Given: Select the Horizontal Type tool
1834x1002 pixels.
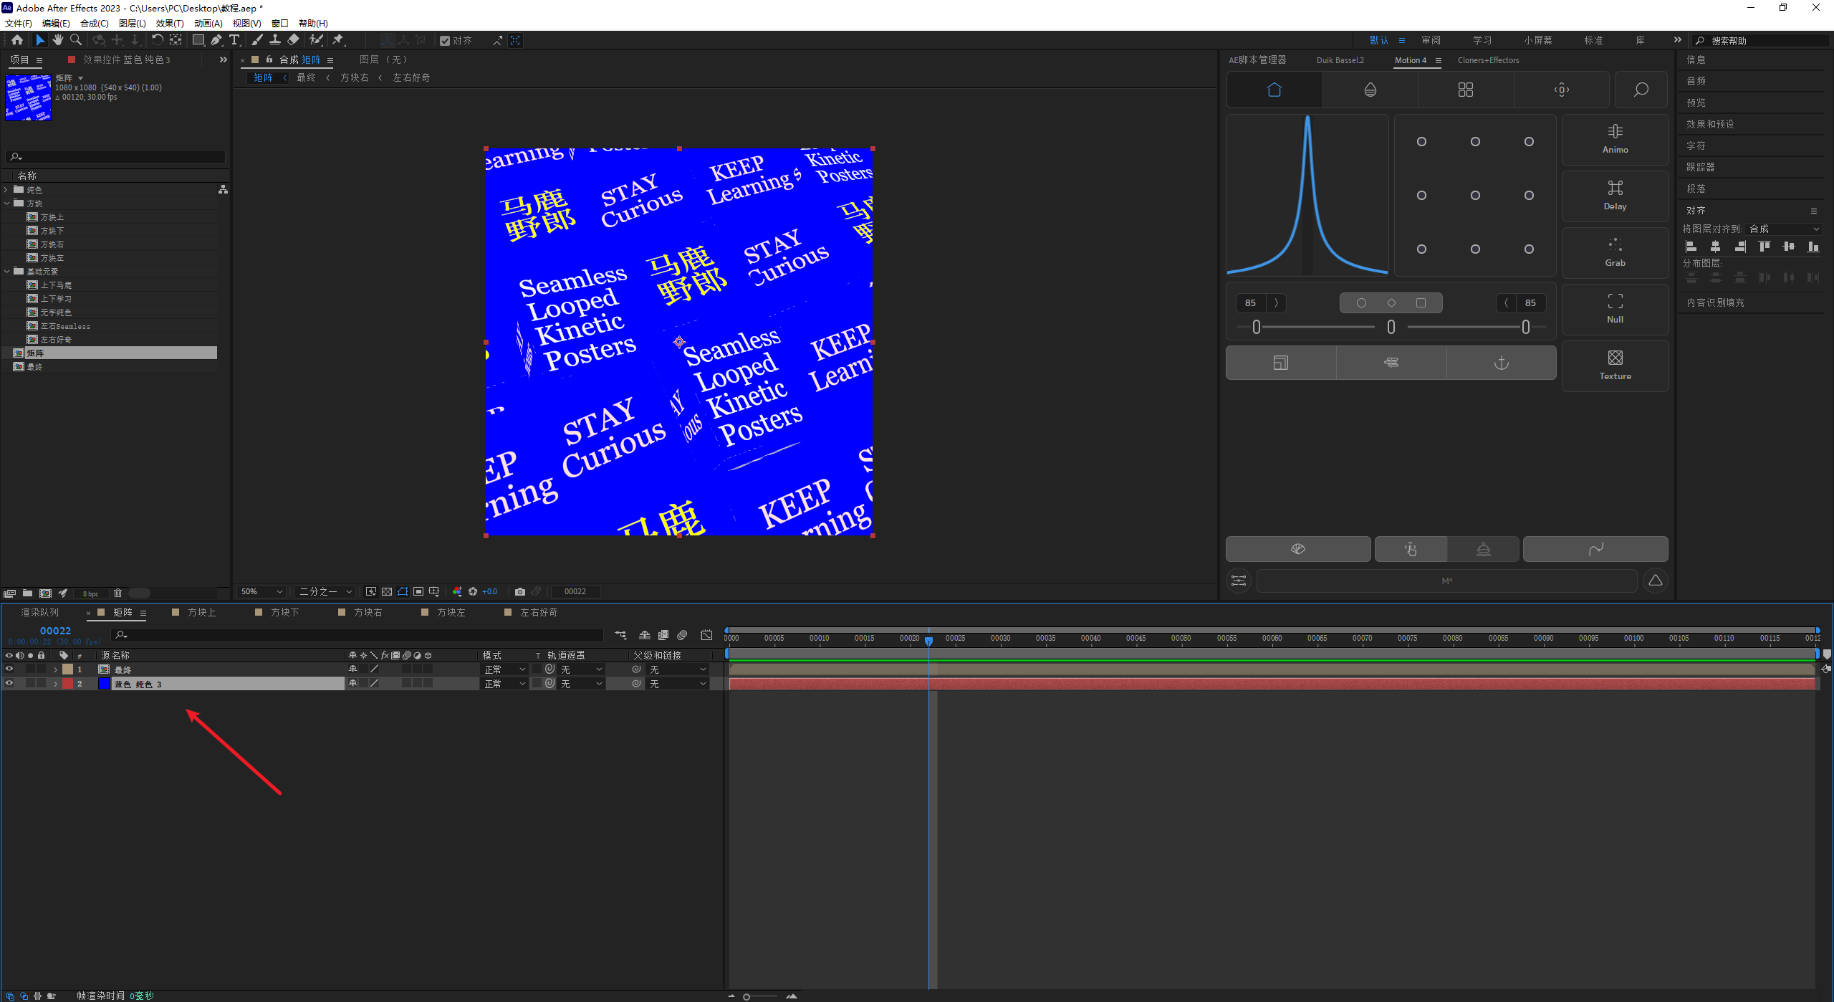Looking at the screenshot, I should [x=234, y=40].
